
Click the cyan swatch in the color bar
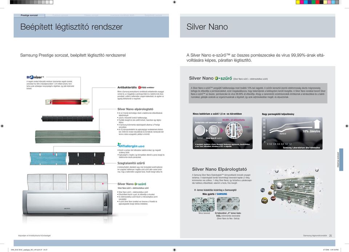[306, 2]
